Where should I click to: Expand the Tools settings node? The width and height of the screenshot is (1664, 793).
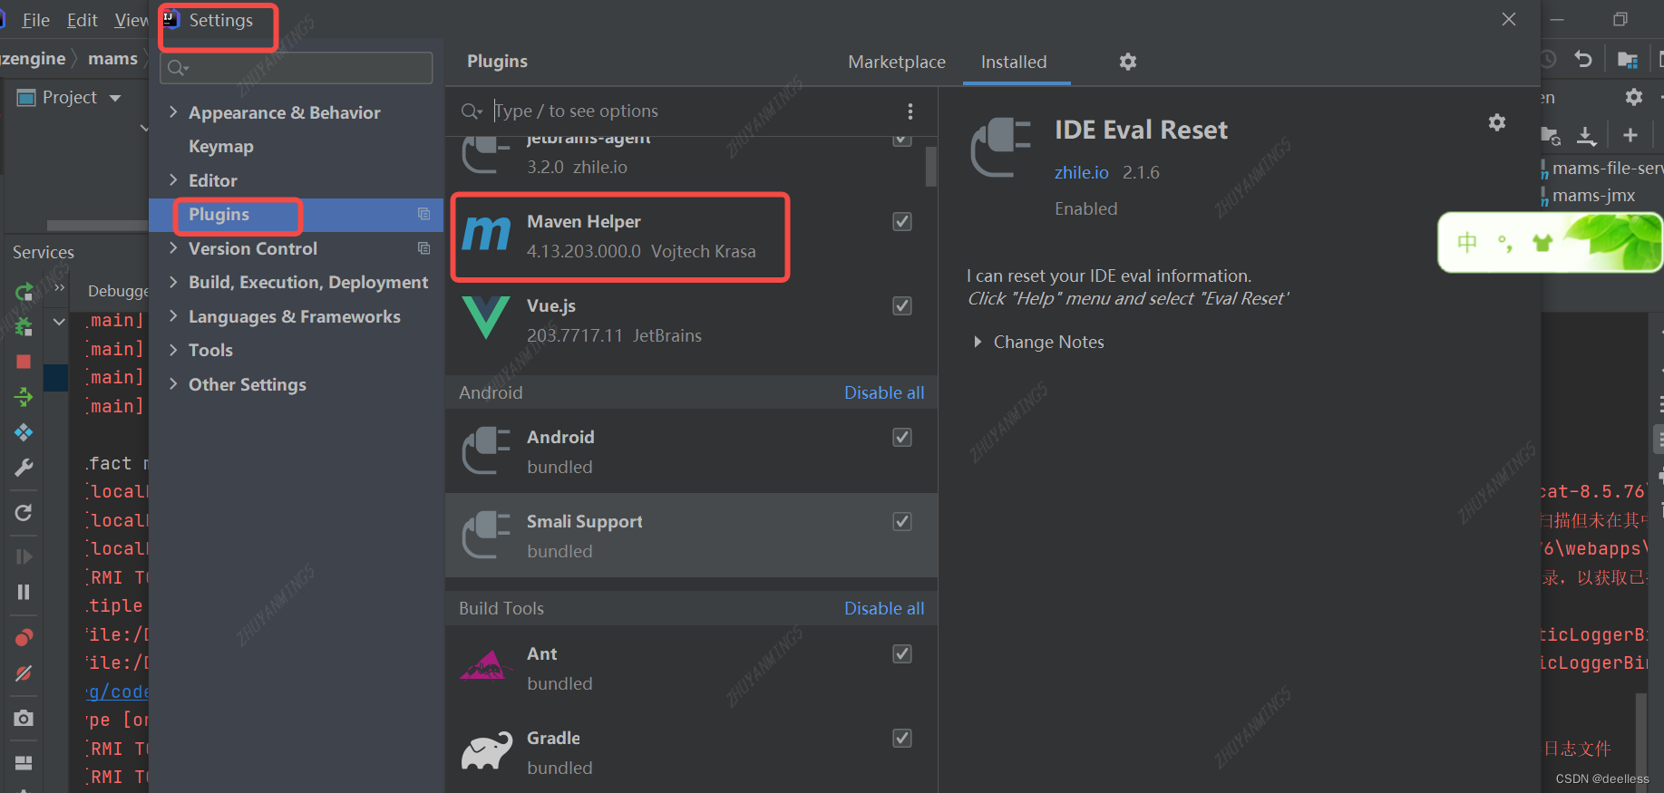coord(173,351)
